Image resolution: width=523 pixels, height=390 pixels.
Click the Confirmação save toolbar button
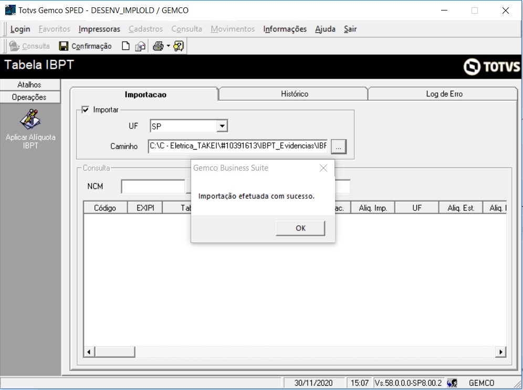coord(86,46)
